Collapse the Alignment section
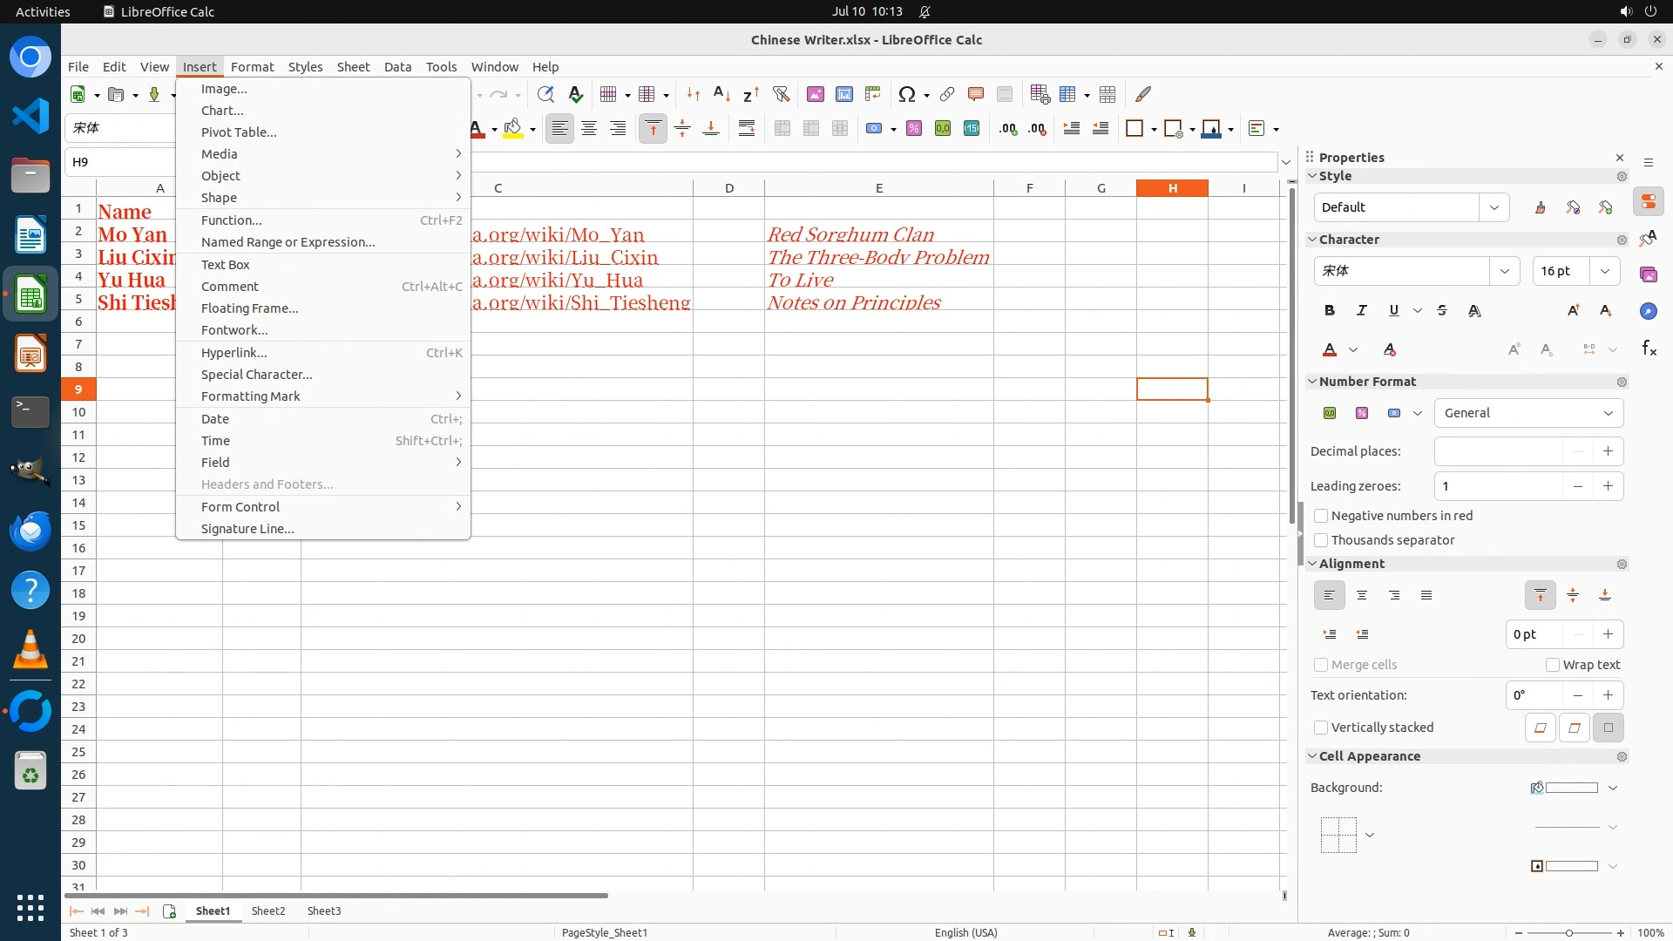This screenshot has height=941, width=1673. pyautogui.click(x=1313, y=564)
